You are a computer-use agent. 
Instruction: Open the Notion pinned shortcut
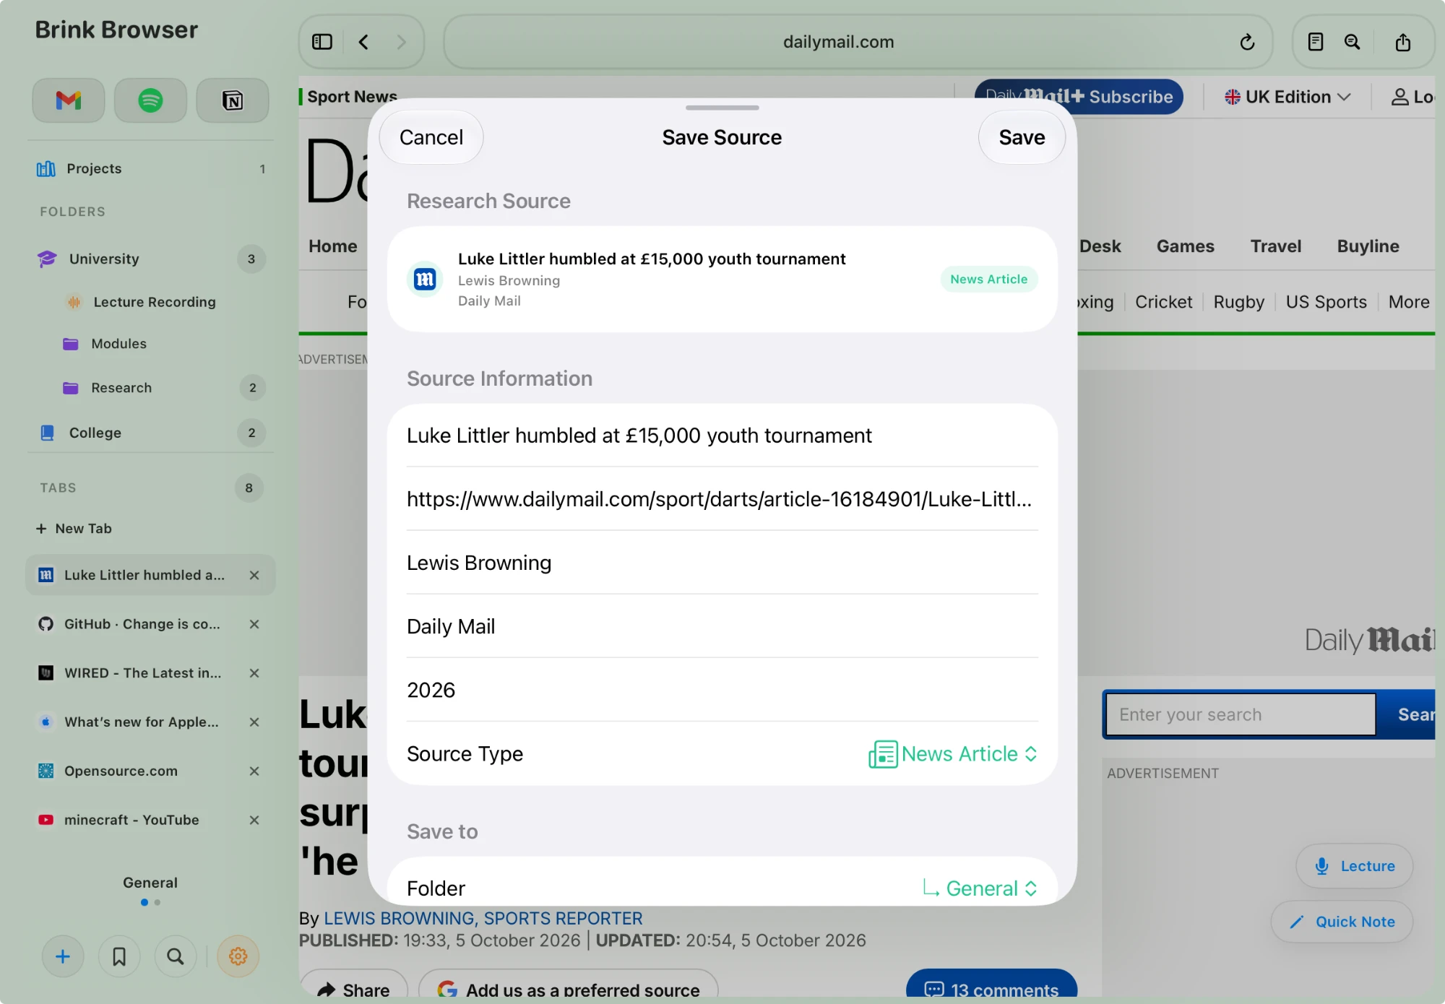pos(233,100)
